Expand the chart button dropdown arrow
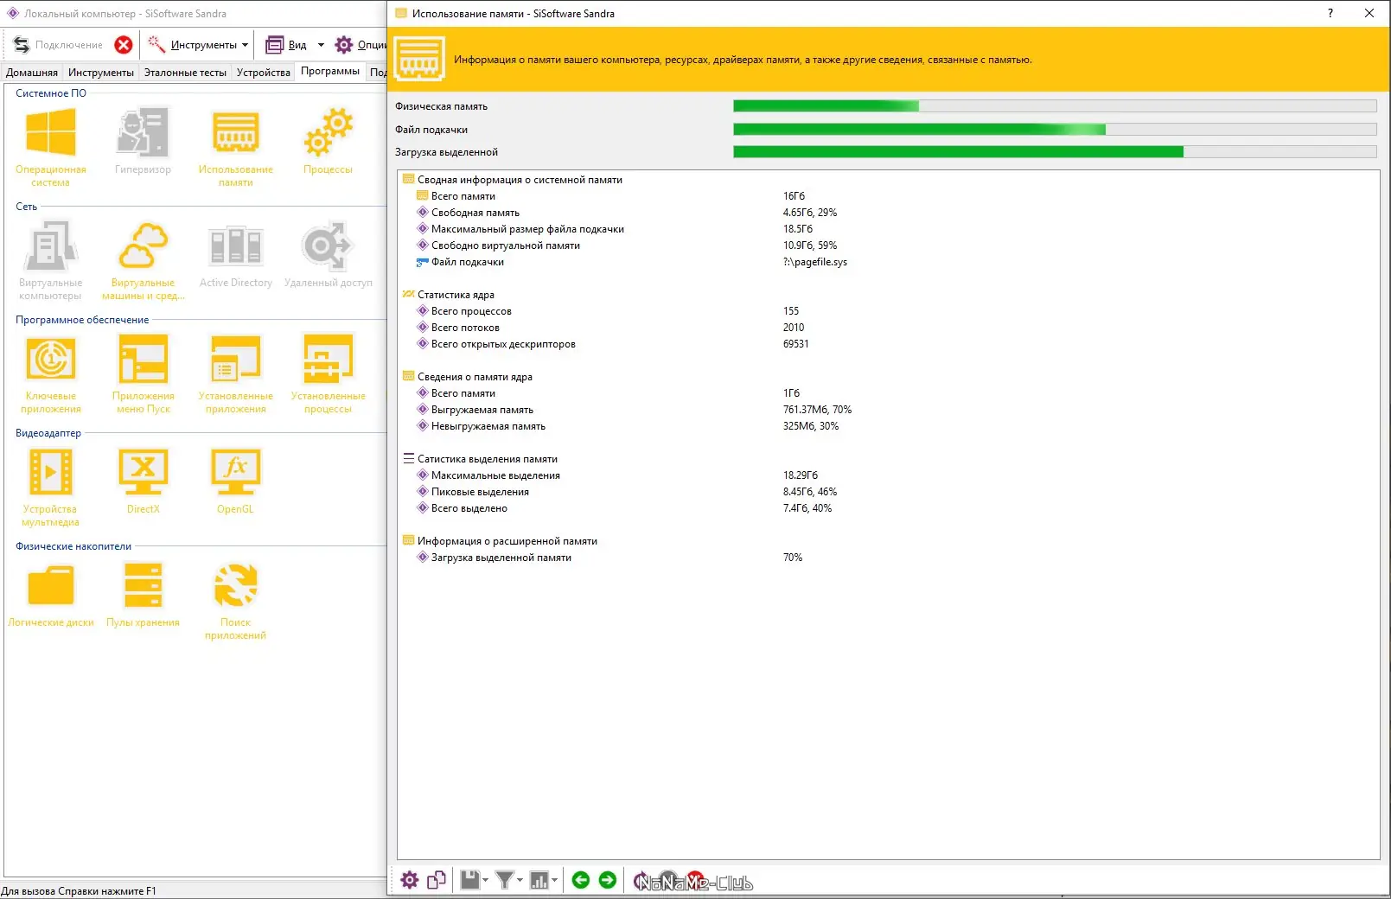1391x899 pixels. tap(554, 880)
